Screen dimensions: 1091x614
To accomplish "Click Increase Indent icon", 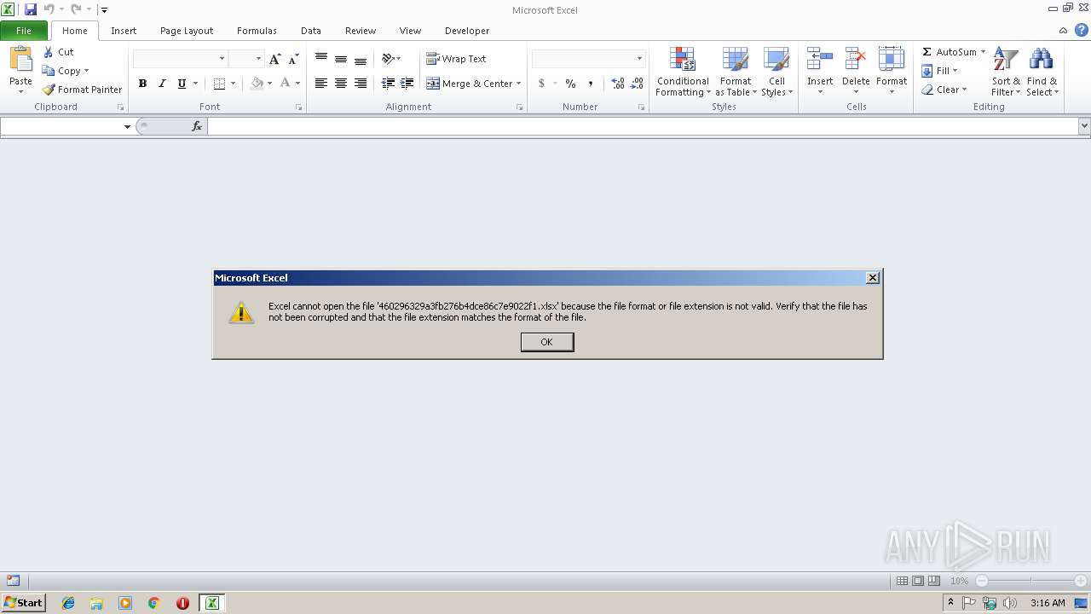I will pos(407,84).
